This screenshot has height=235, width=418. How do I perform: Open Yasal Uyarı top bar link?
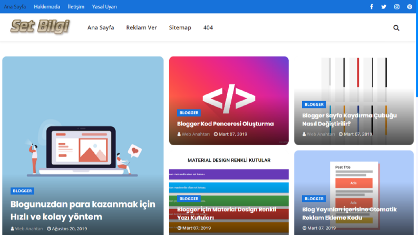104,7
